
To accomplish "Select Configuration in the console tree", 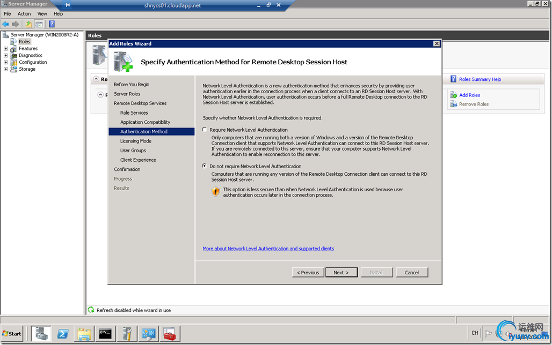I will pos(33,62).
